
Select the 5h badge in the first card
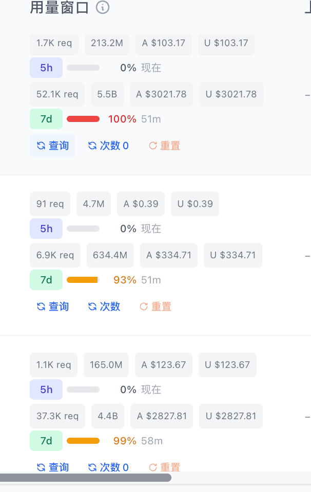point(46,68)
